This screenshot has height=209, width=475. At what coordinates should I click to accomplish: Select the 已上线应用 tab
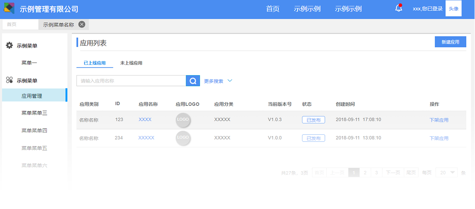coord(94,63)
